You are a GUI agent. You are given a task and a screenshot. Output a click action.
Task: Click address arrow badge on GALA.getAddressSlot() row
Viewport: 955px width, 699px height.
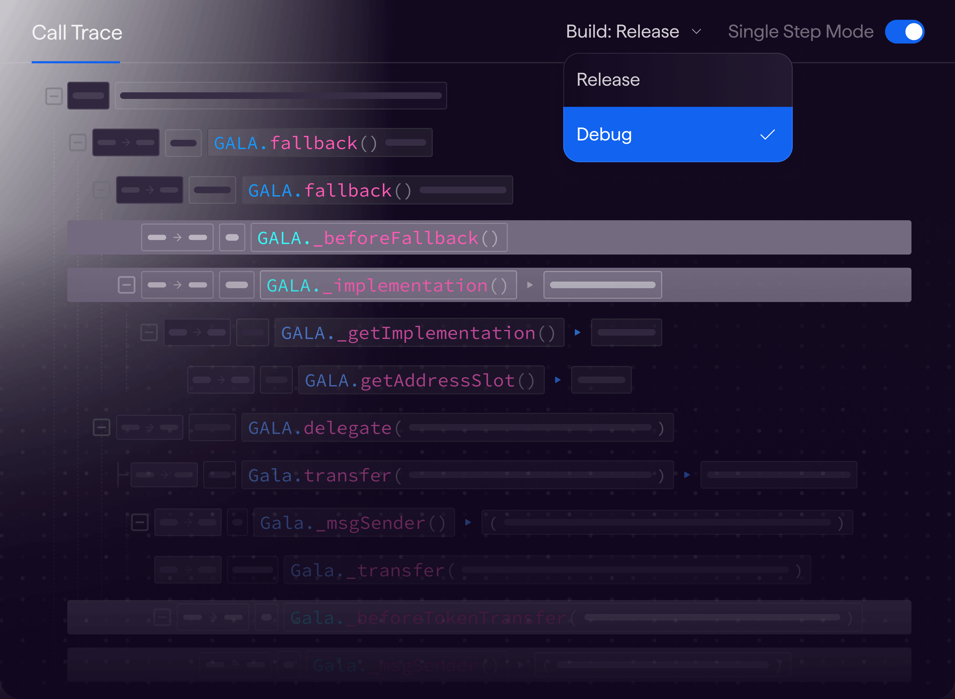221,380
